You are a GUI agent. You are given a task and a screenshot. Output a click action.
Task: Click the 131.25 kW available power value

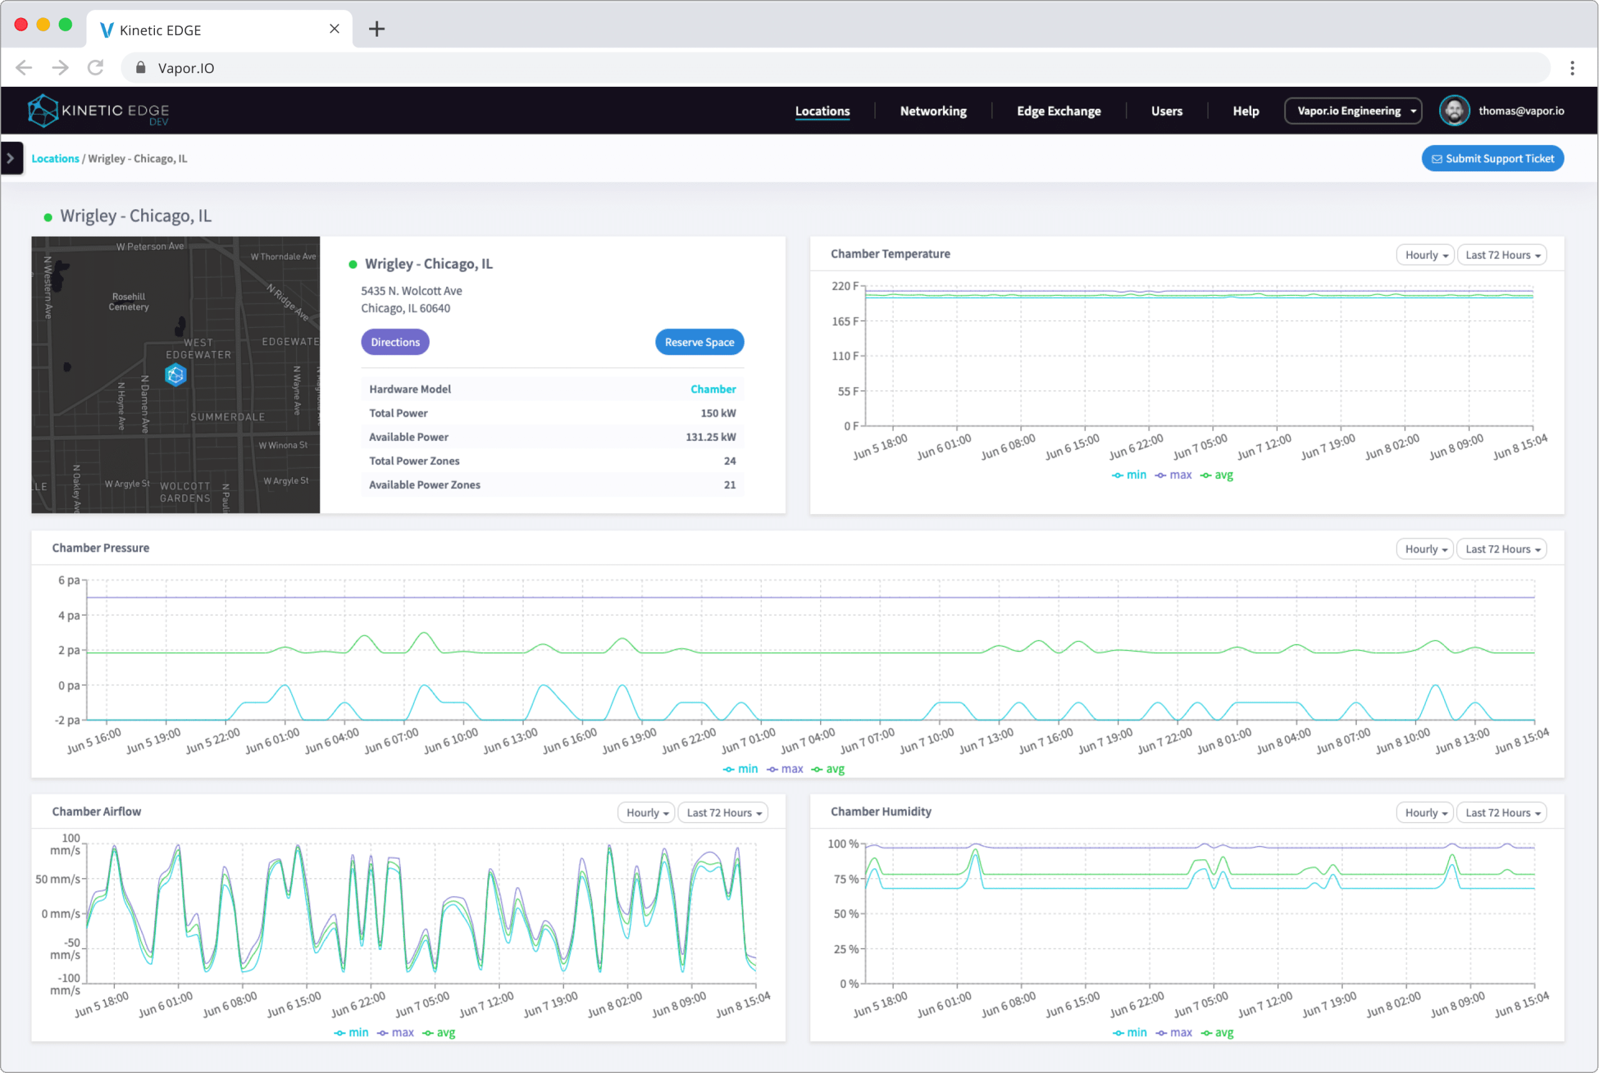pos(711,437)
